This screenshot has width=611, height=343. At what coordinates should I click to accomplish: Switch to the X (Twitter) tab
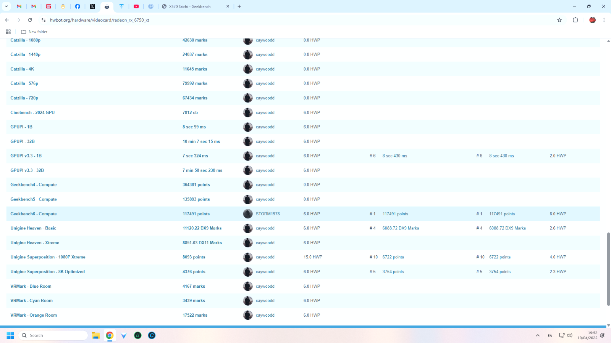tap(92, 6)
